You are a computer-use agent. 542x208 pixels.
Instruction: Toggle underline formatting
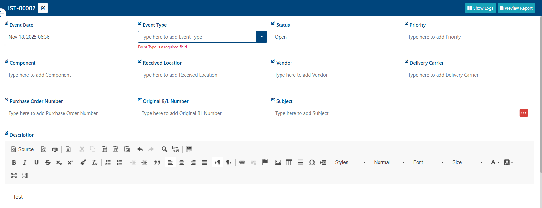[36, 162]
